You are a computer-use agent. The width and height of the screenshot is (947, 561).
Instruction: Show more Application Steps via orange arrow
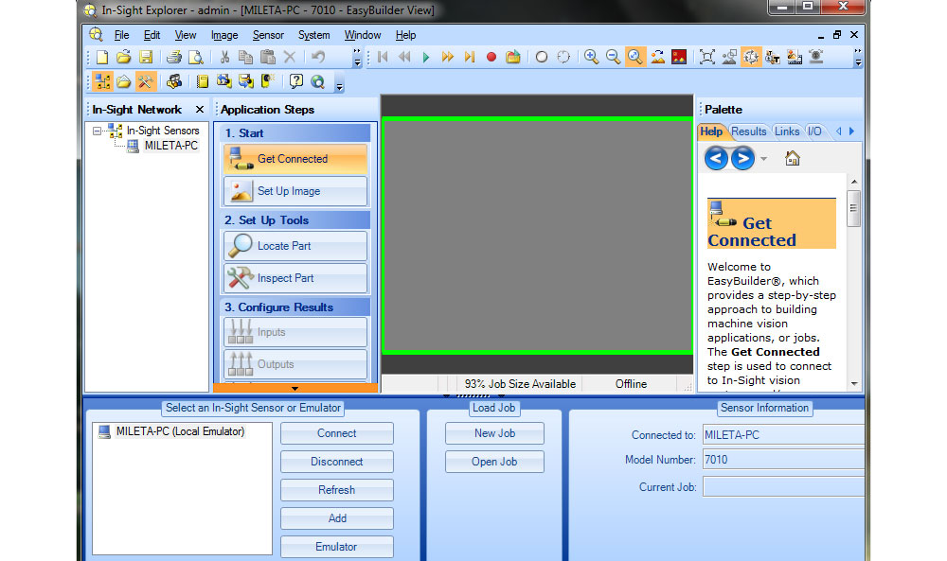295,389
